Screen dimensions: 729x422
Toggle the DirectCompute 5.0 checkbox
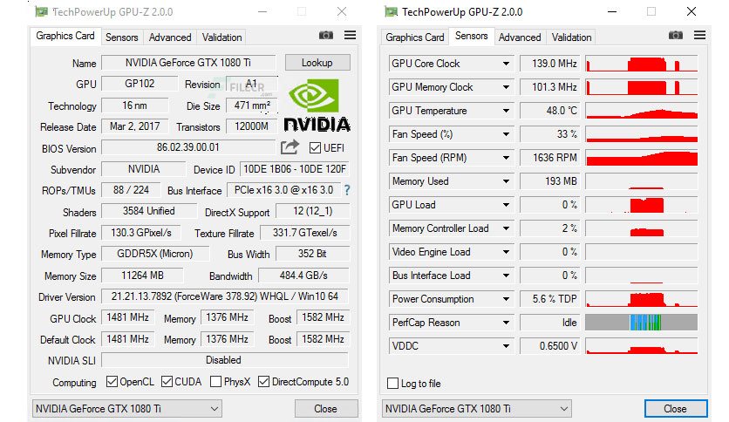click(x=263, y=382)
